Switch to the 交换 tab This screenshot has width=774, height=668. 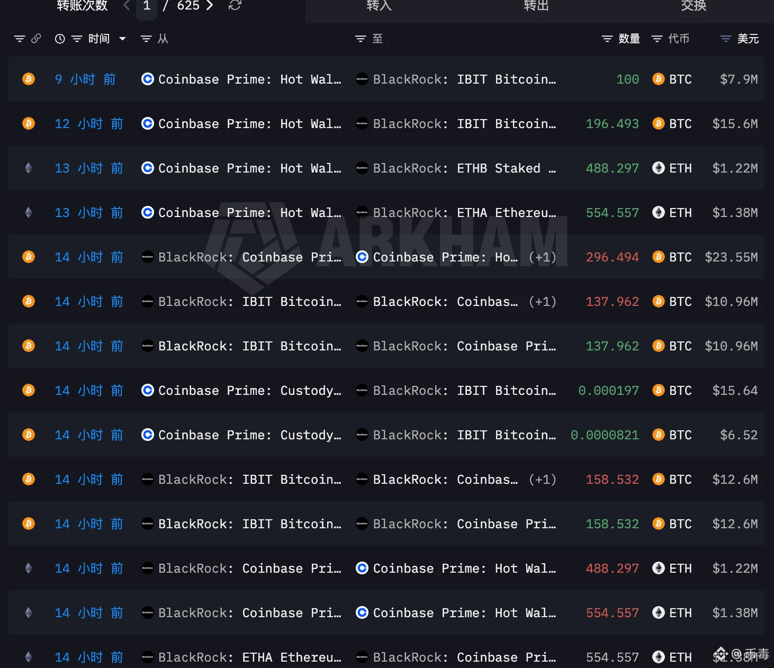tap(694, 6)
